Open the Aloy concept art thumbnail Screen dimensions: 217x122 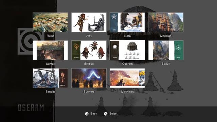[x=89, y=22]
